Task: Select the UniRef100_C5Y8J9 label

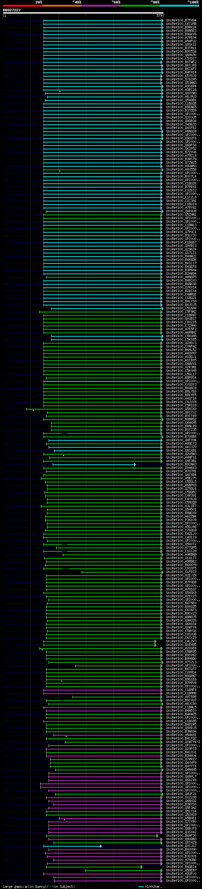Action: (x=181, y=76)
